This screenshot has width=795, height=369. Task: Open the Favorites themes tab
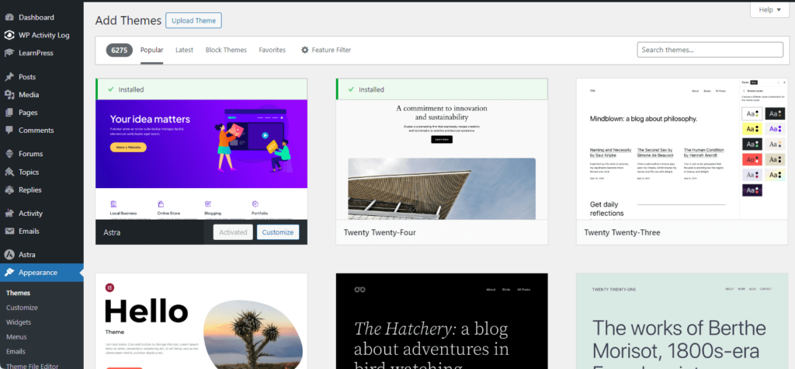click(272, 50)
